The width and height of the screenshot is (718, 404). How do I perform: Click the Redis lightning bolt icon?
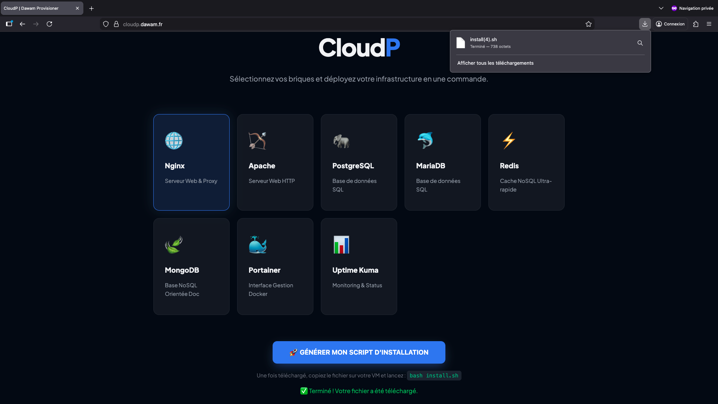click(x=509, y=141)
